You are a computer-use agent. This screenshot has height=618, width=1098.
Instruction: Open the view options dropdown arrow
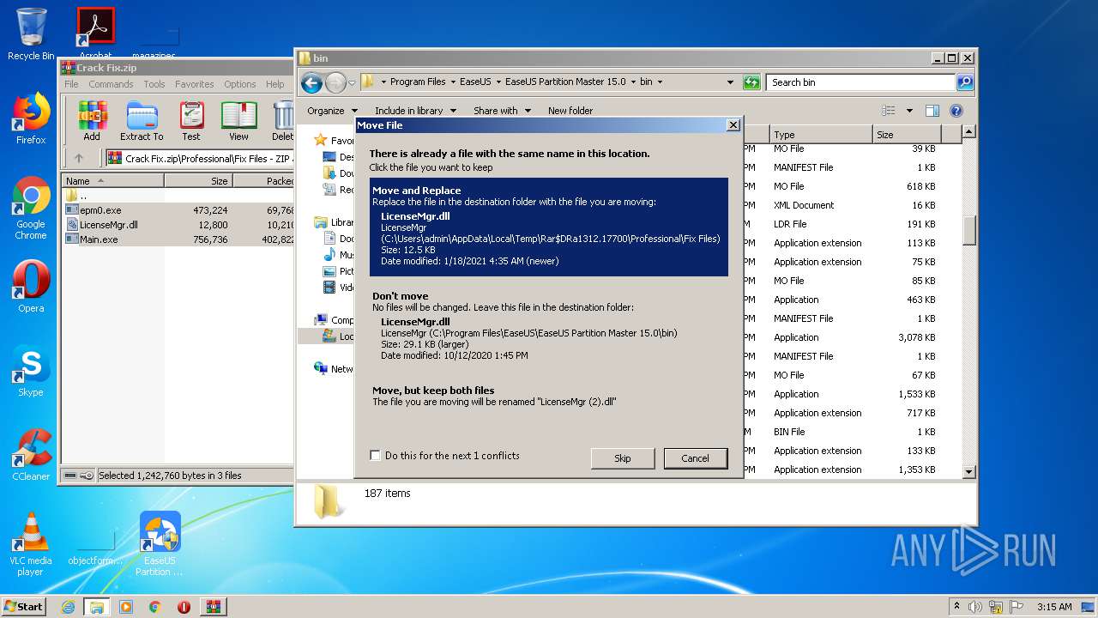coord(909,111)
